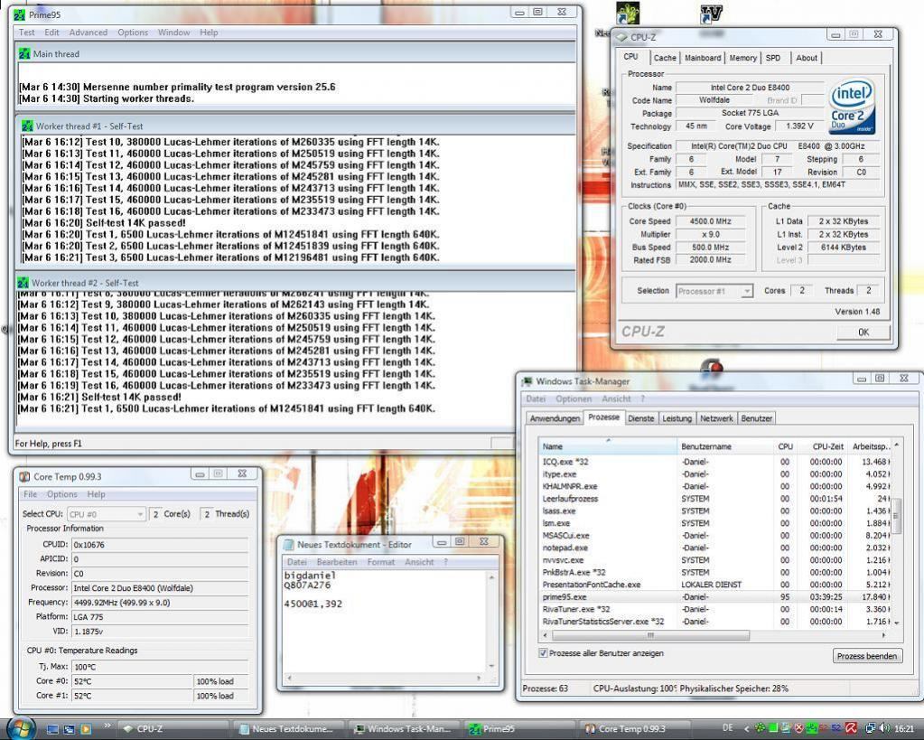Switch to the Benutzer tab in Task-Manager
Image resolution: width=924 pixels, height=740 pixels.
click(756, 418)
